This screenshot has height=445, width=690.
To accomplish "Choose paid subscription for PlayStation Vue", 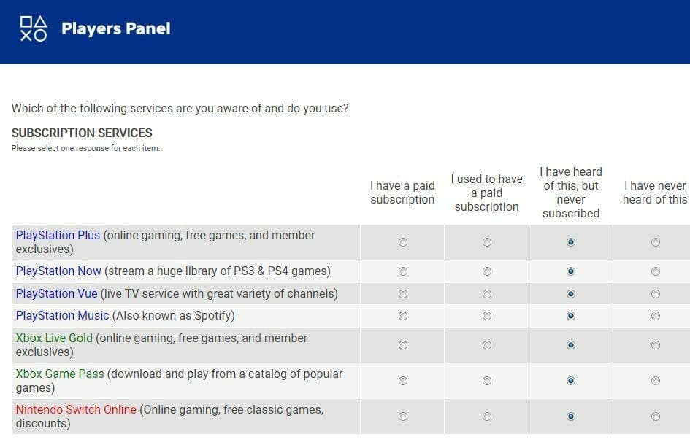I will point(403,294).
